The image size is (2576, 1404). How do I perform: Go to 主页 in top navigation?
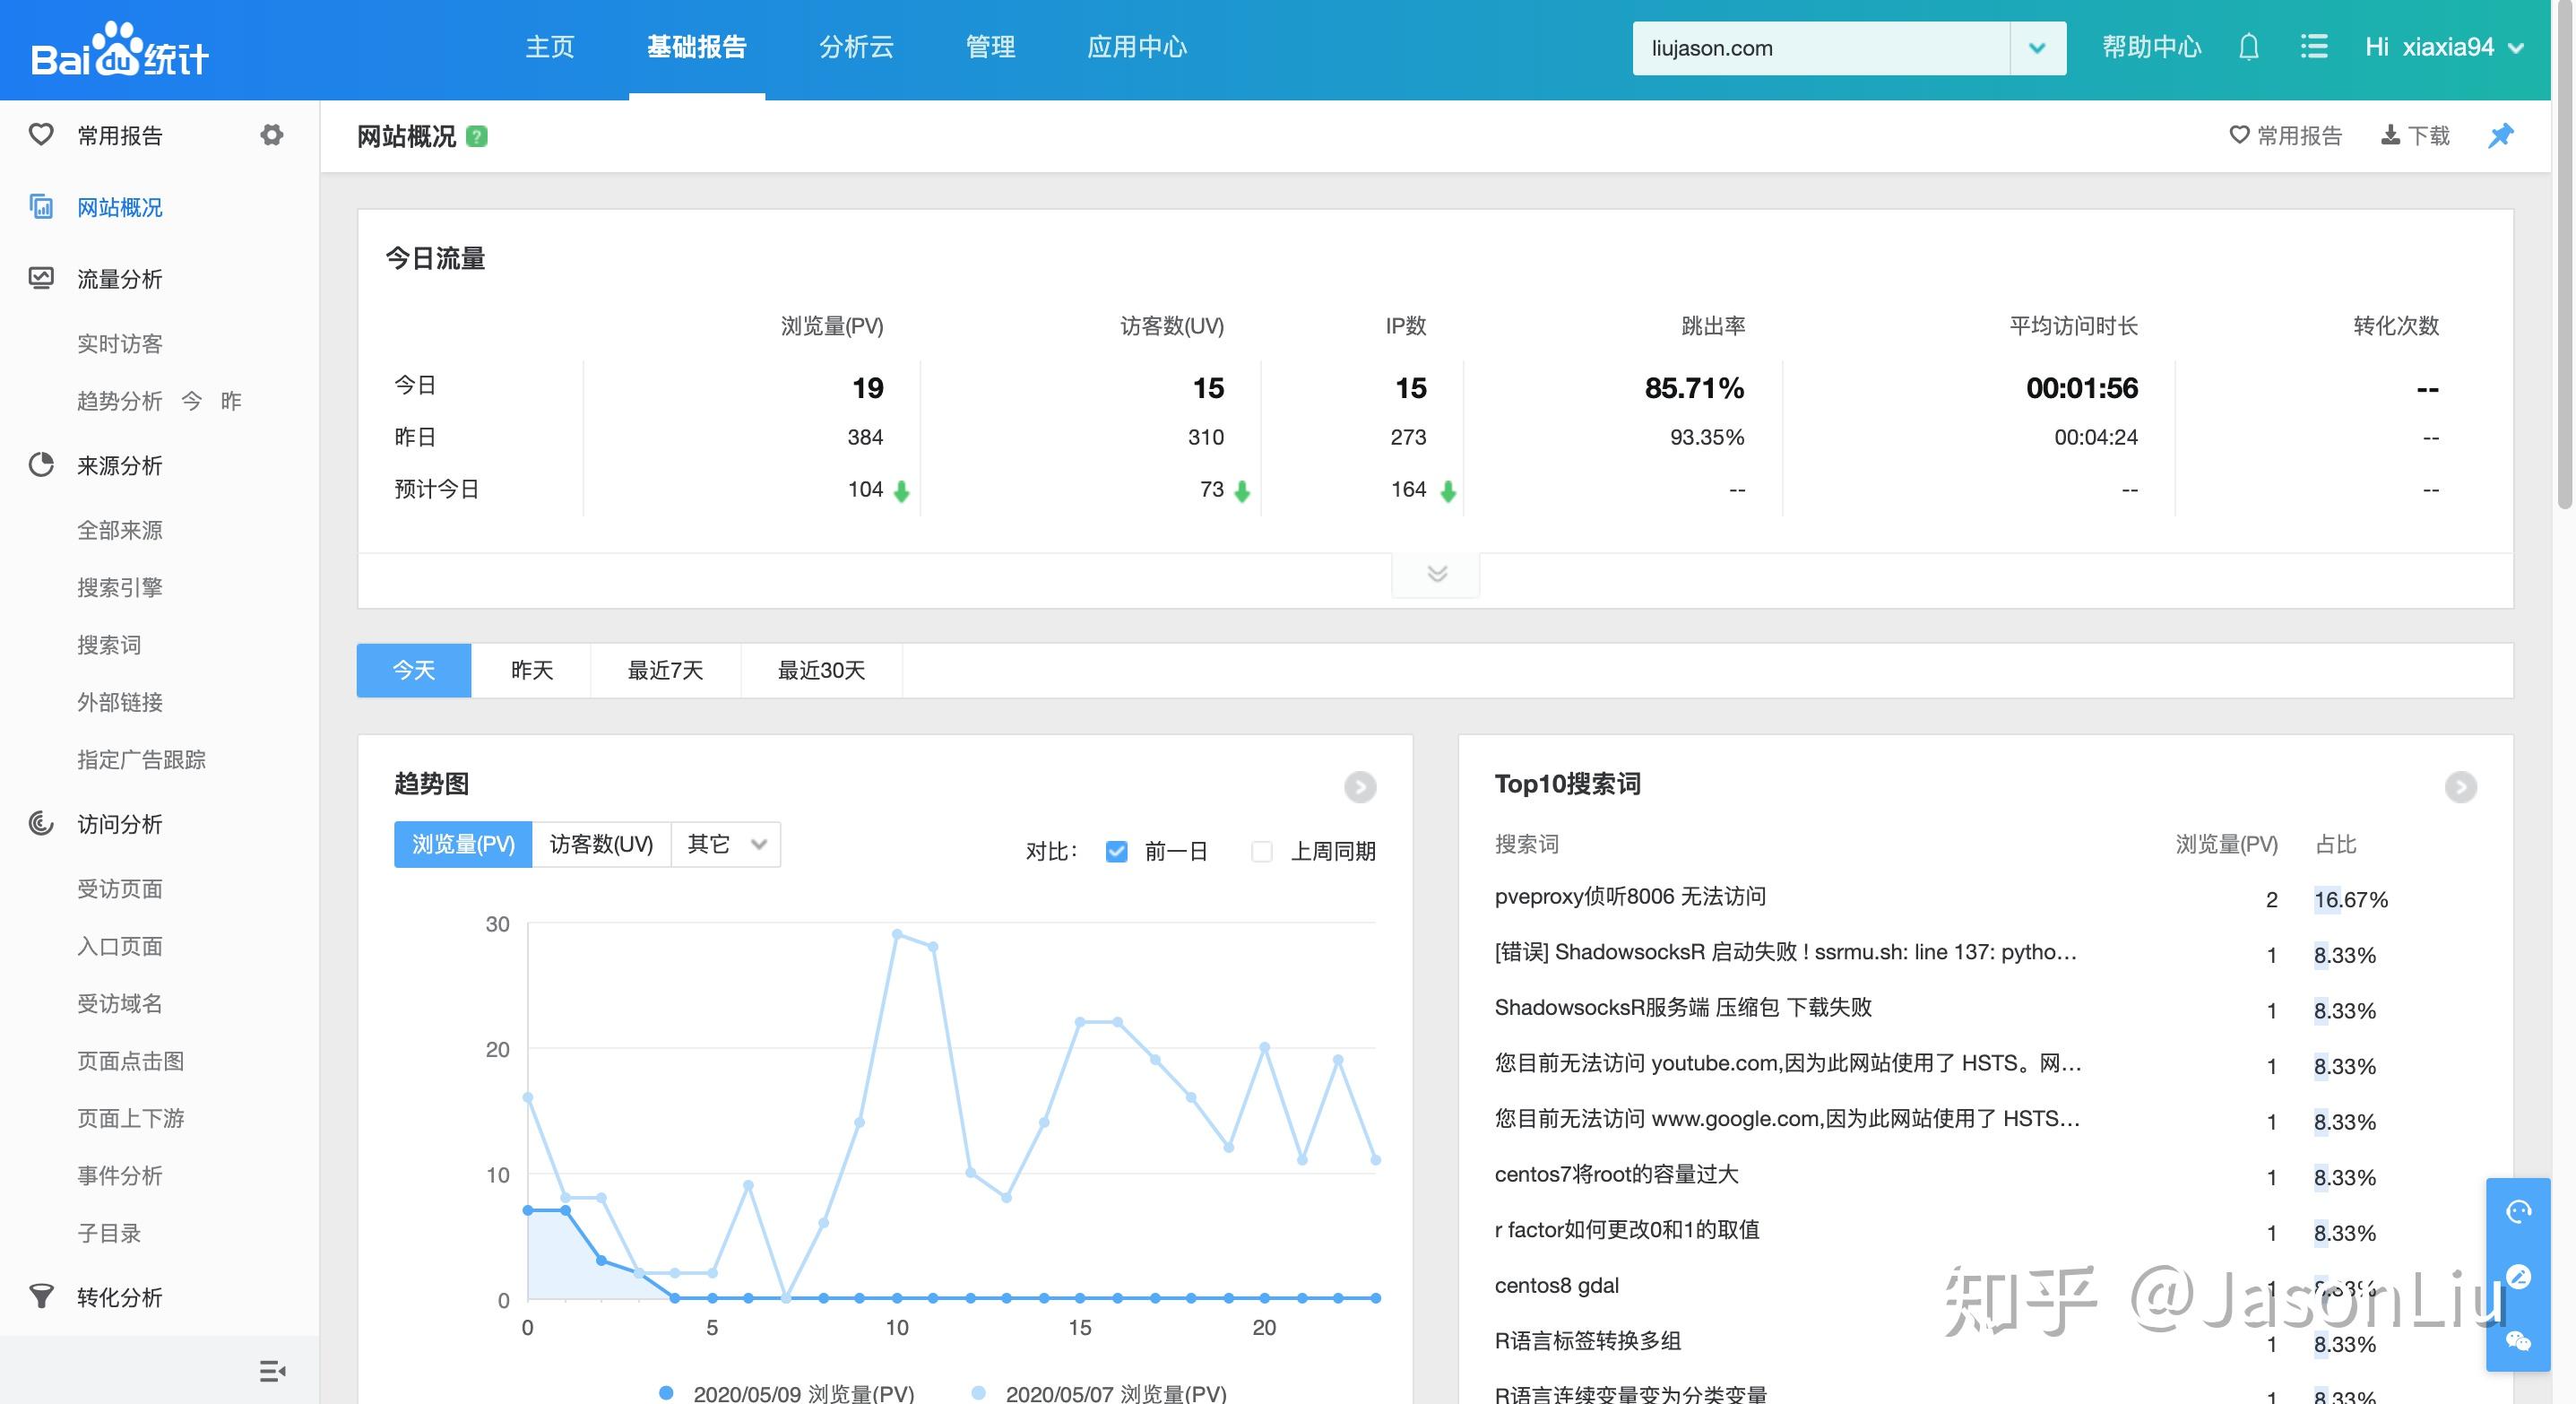click(550, 47)
